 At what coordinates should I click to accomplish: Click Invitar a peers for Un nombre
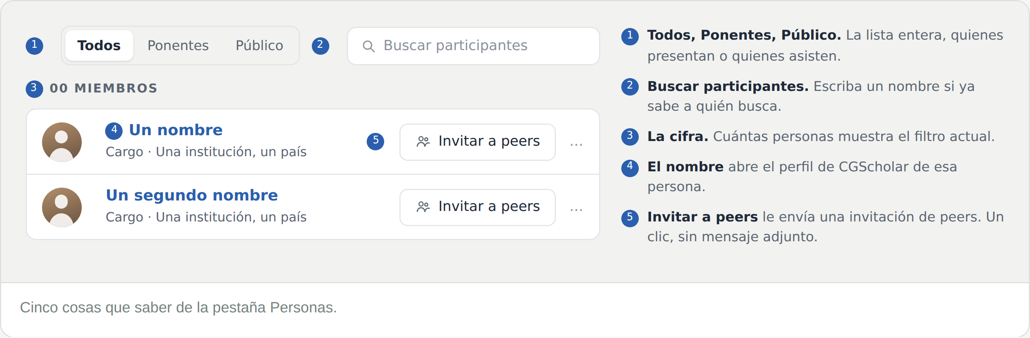[477, 142]
